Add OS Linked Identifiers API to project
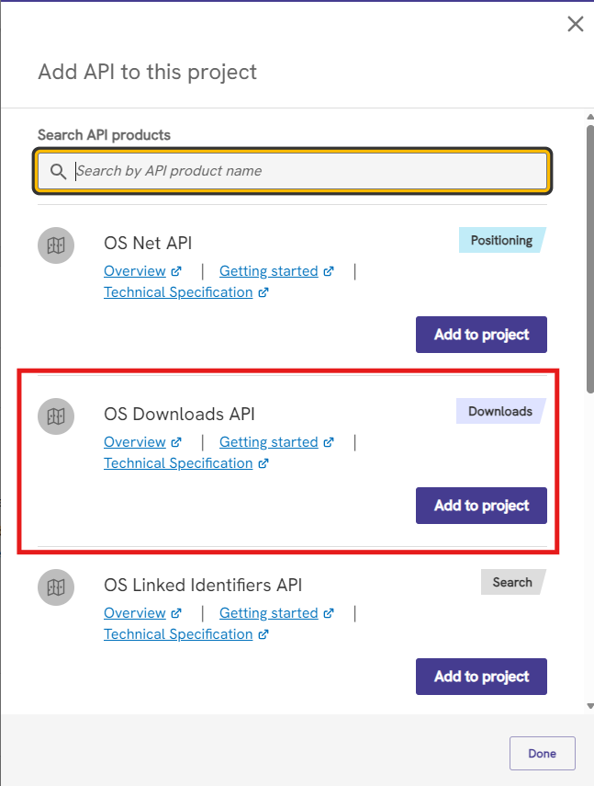 [481, 677]
